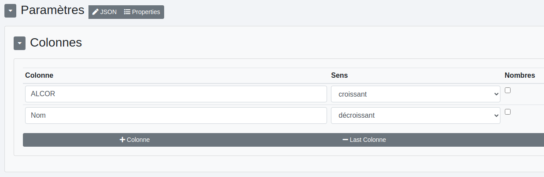Remove the last column via Last Colonne
Viewport: 544px width, 177px height.
pyautogui.click(x=364, y=140)
